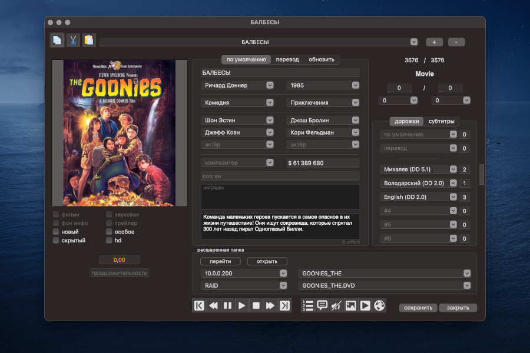The width and height of the screenshot is (530, 353).
Task: Click the stop playback button
Action: [x=256, y=306]
